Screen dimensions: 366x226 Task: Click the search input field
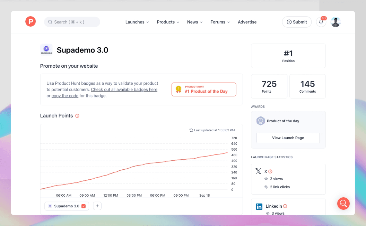(72, 22)
